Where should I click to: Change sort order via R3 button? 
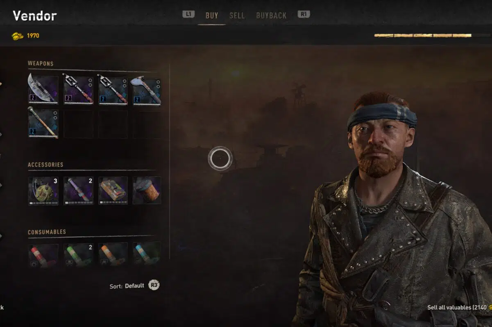(154, 285)
